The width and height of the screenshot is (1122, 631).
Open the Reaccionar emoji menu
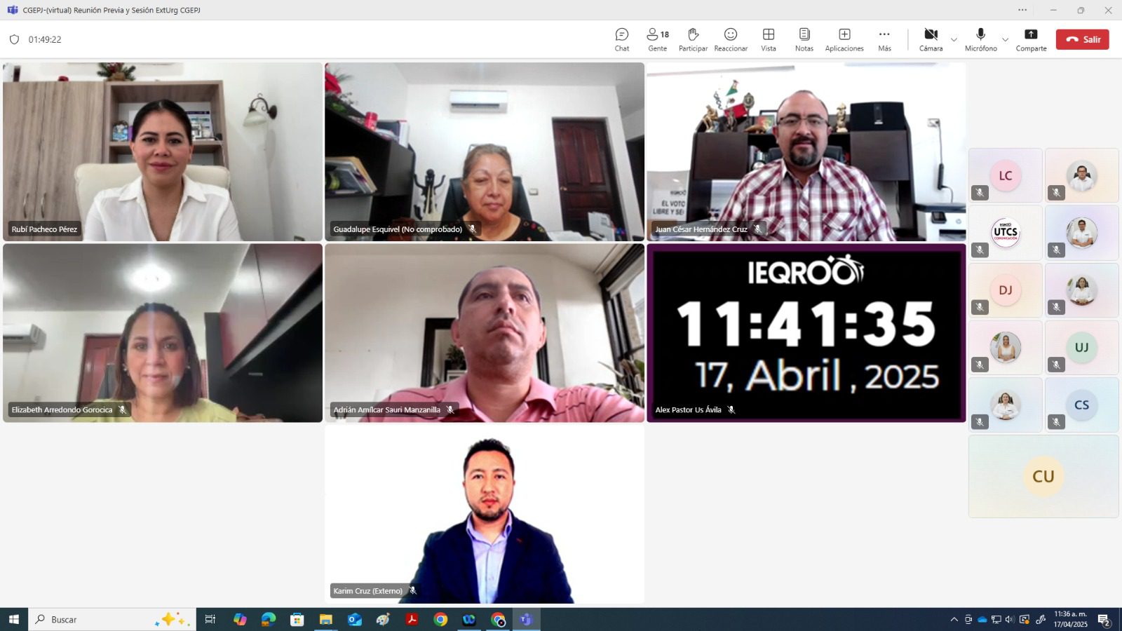point(731,40)
